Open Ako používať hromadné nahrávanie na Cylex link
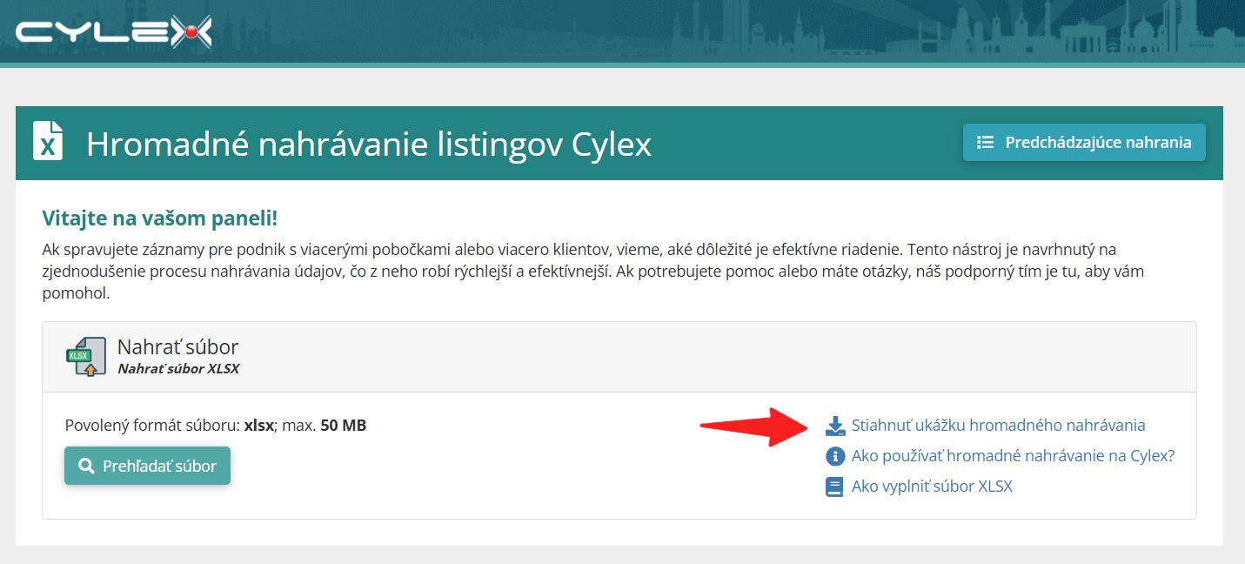1245x564 pixels. tap(1013, 456)
